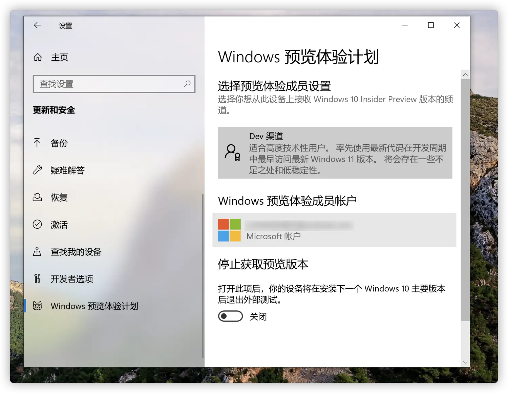The width and height of the screenshot is (508, 393).
Task: Open the 主页 home icon
Action: 38,57
